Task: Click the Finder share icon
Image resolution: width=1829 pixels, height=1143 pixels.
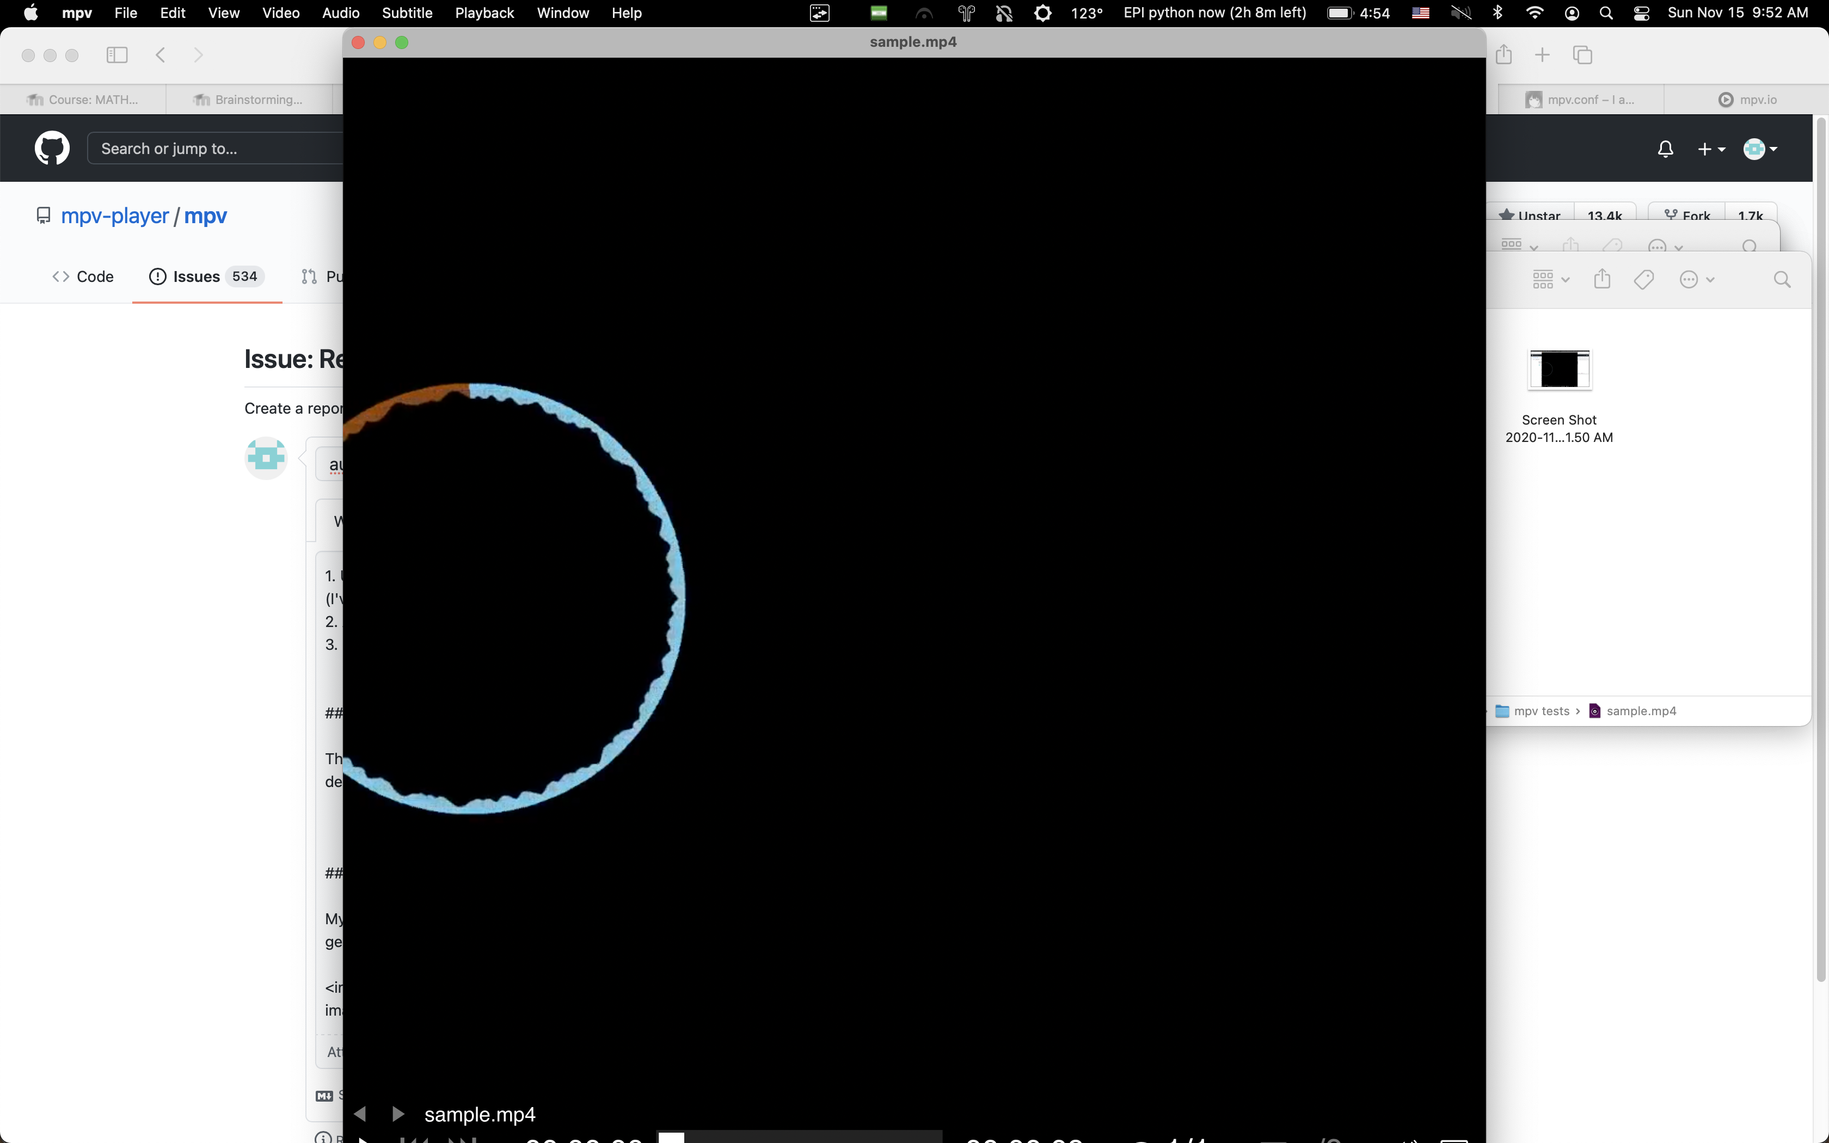Action: tap(1602, 279)
